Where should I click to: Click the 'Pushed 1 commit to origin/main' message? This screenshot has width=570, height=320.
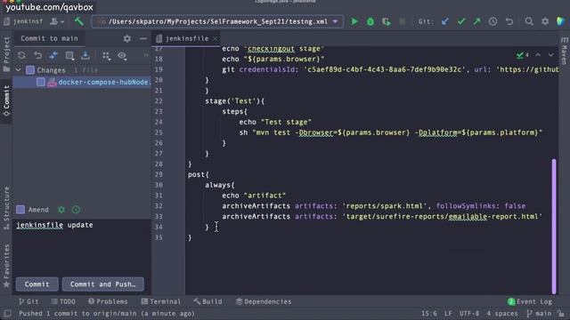[x=107, y=313]
